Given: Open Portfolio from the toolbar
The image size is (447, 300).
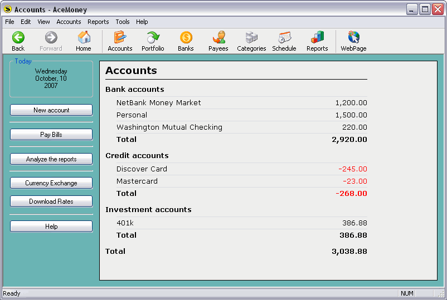Looking at the screenshot, I should click(153, 38).
